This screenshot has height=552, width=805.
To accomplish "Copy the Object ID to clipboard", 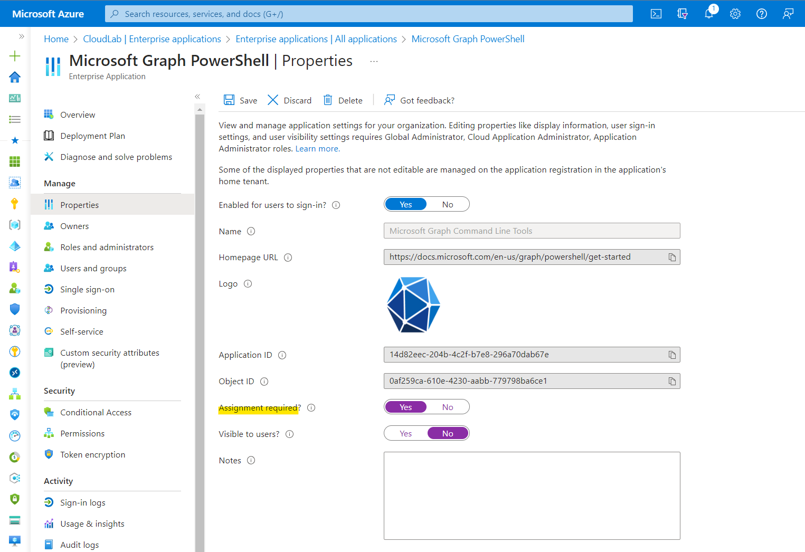I will tap(672, 381).
